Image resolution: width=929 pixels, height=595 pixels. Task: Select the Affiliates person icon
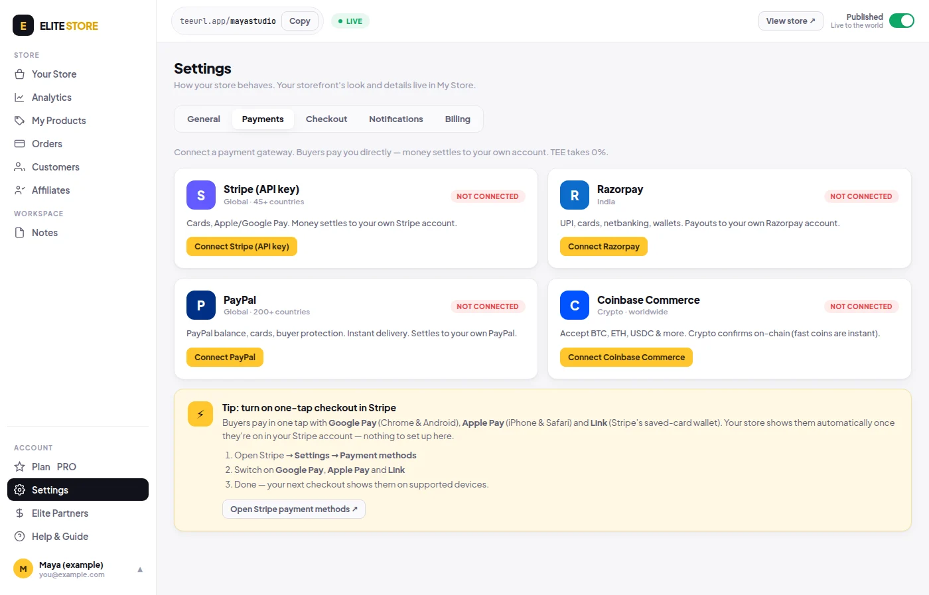20,190
